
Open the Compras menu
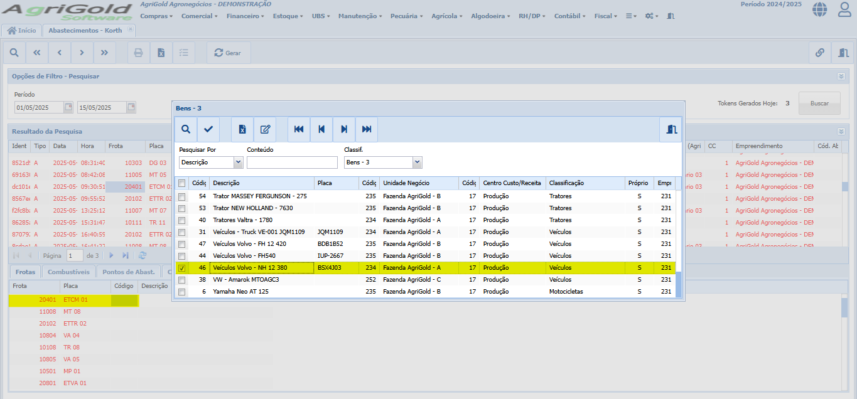pos(156,16)
